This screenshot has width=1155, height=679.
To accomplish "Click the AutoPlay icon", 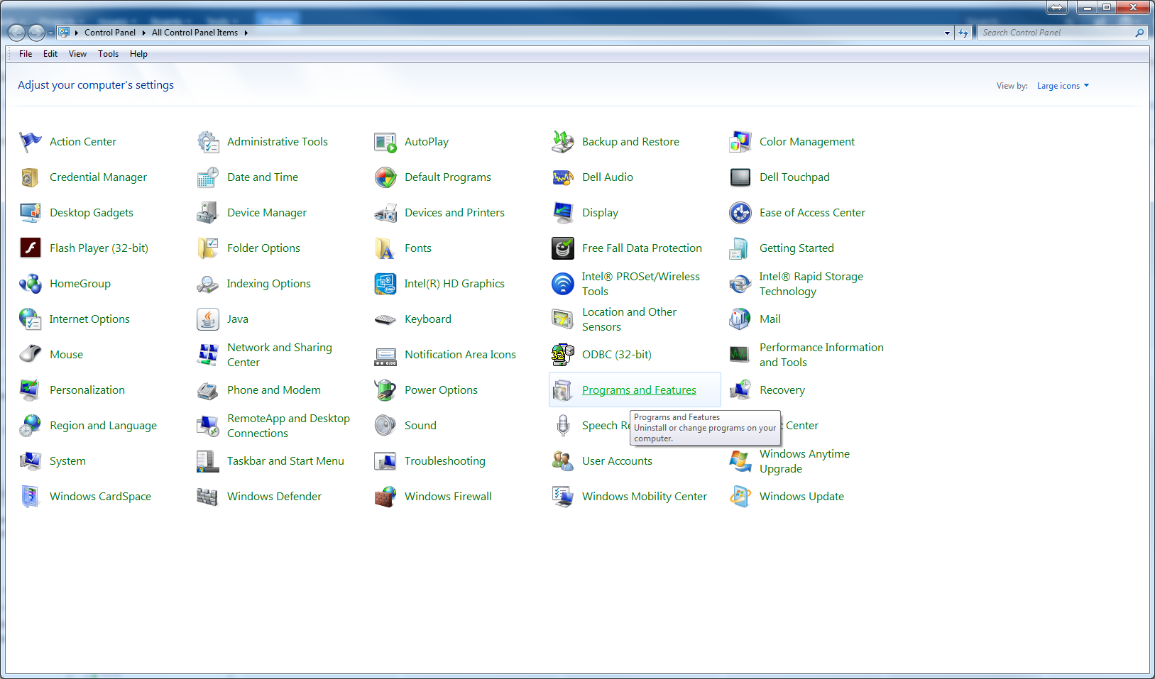I will pos(385,142).
